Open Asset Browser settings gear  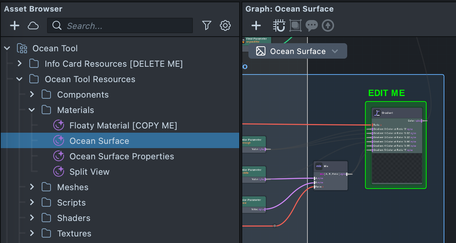point(225,26)
